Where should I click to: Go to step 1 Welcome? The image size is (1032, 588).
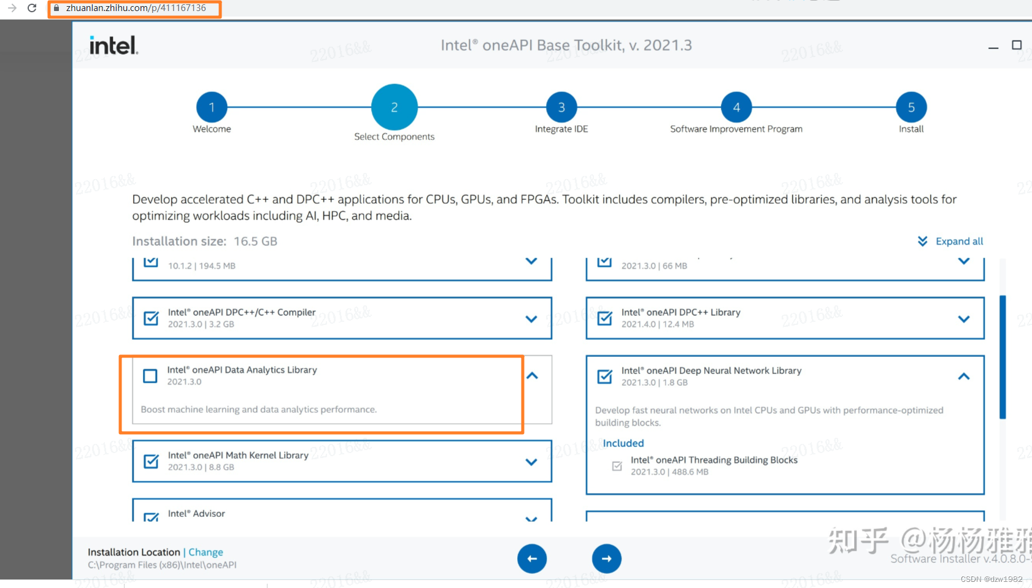point(212,107)
